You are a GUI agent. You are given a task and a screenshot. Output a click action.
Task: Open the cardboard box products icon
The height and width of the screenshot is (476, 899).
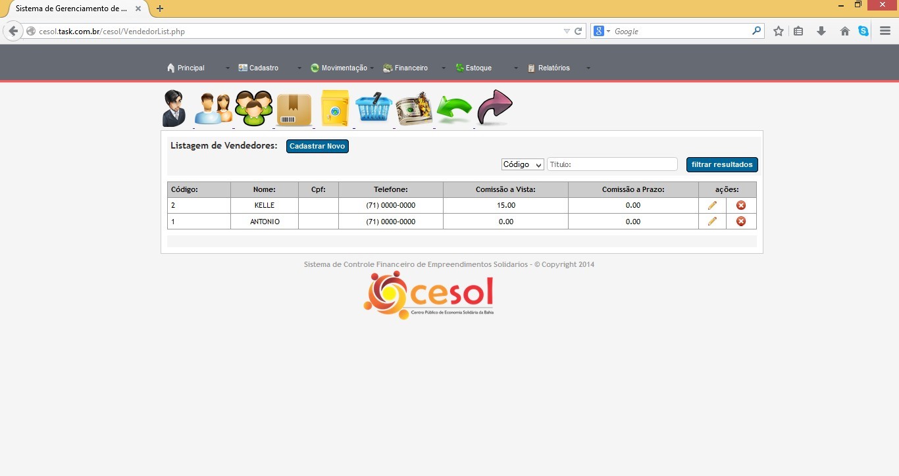tap(294, 109)
